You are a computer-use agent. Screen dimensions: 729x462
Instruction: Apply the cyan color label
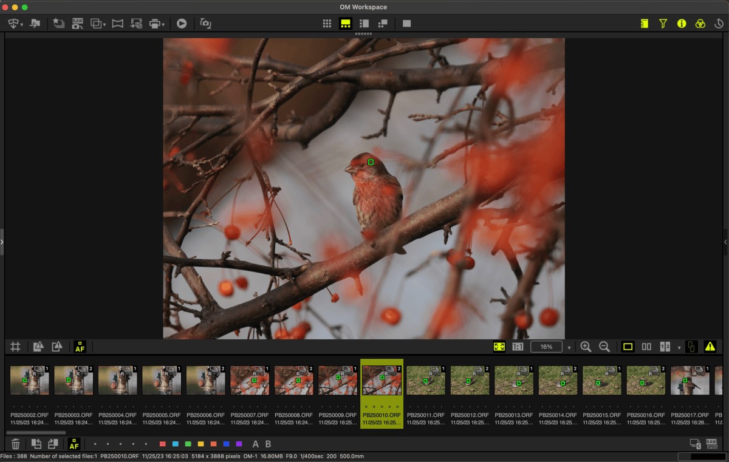175,444
